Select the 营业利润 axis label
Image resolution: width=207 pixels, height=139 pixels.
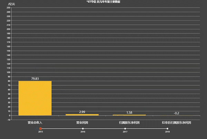pos(82,122)
